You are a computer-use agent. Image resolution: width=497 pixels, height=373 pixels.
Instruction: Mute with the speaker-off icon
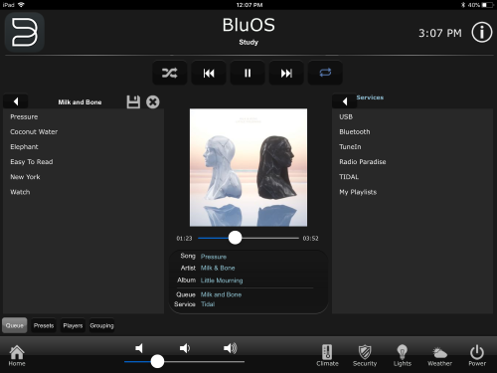coord(139,348)
